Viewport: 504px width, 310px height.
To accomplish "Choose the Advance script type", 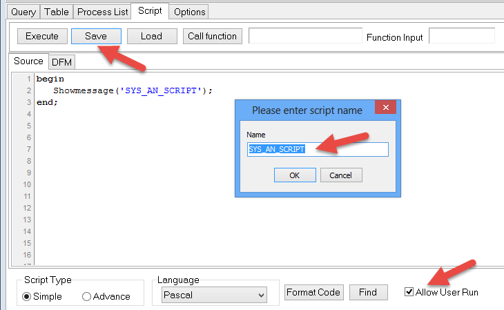I will [87, 296].
